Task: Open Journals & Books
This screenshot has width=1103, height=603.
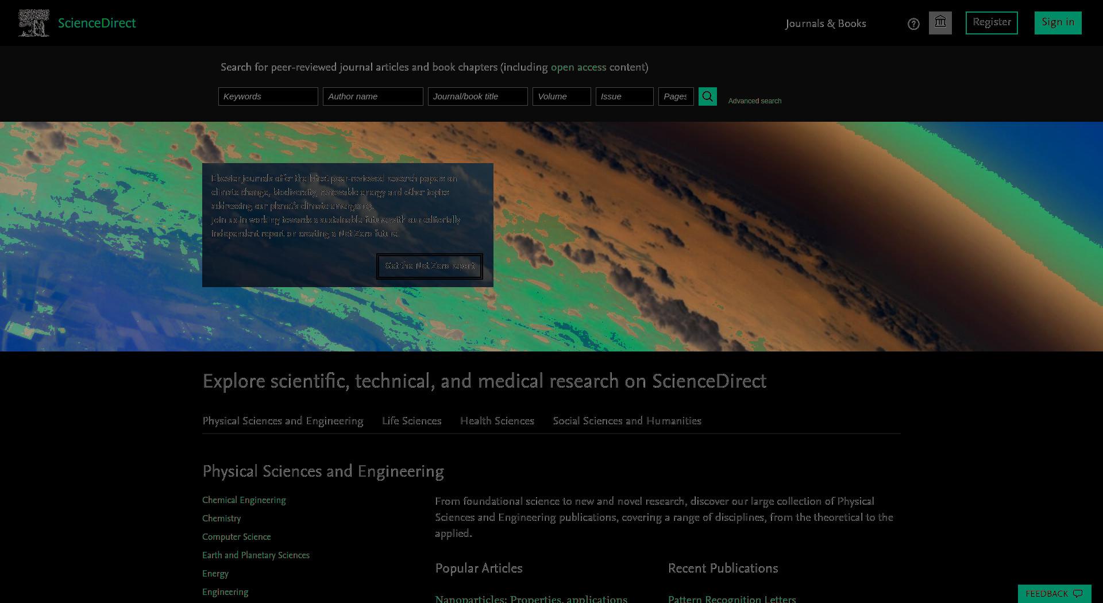Action: pos(826,24)
